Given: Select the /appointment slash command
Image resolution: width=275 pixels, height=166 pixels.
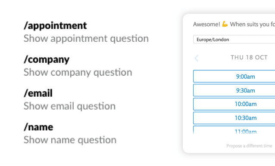Looking at the screenshot, I should (x=55, y=26).
